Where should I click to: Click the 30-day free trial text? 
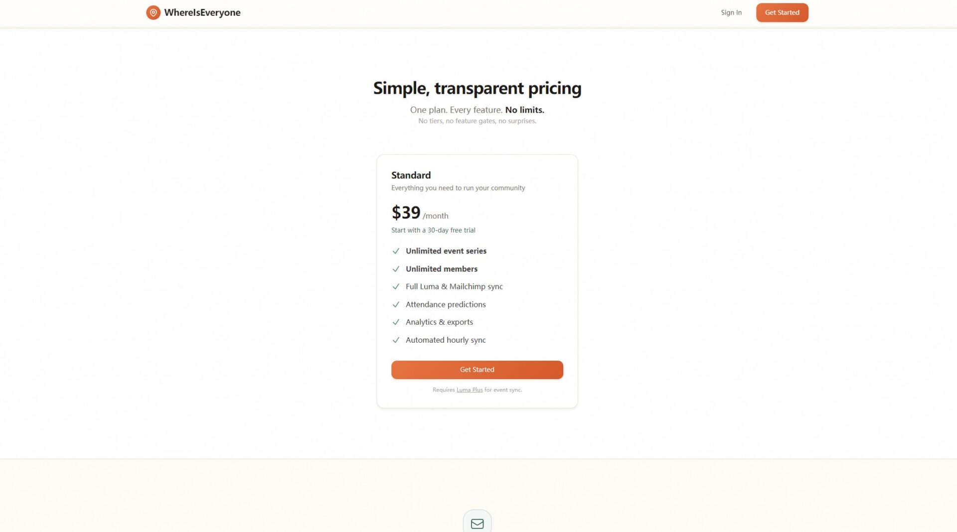pos(433,230)
